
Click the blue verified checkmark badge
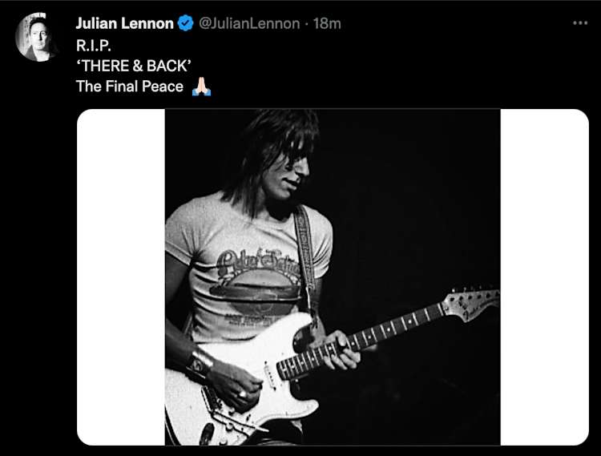pos(186,23)
